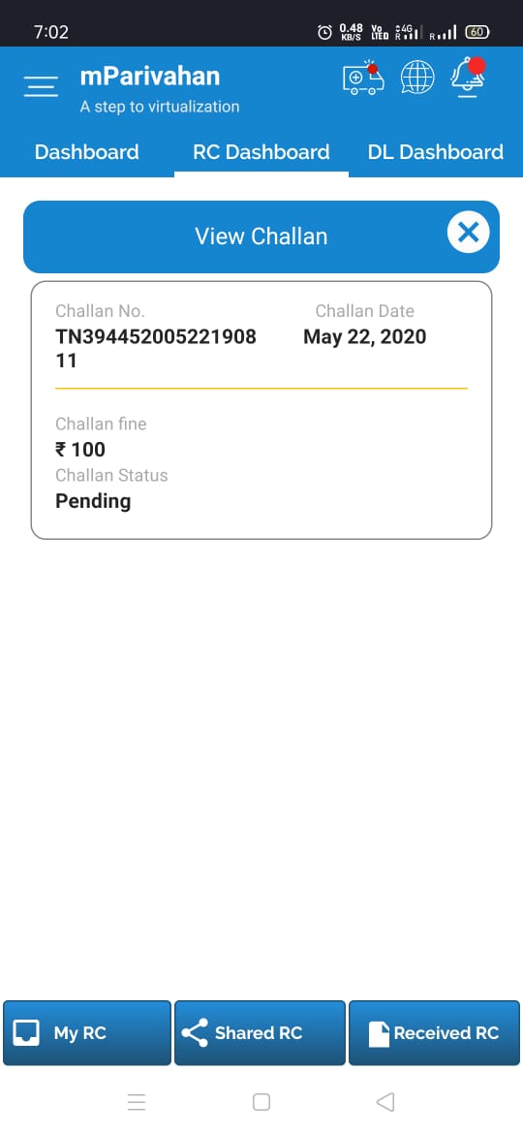Tap the Pending challan status text

coord(93,500)
